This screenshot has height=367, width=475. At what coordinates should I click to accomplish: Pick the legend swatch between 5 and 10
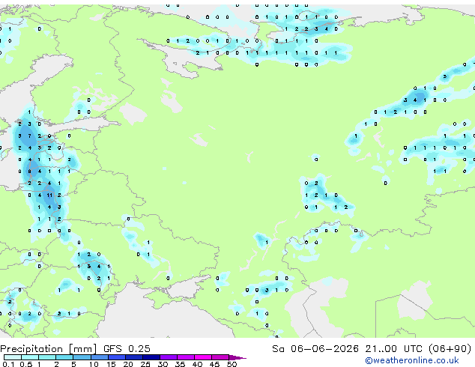coord(82,357)
